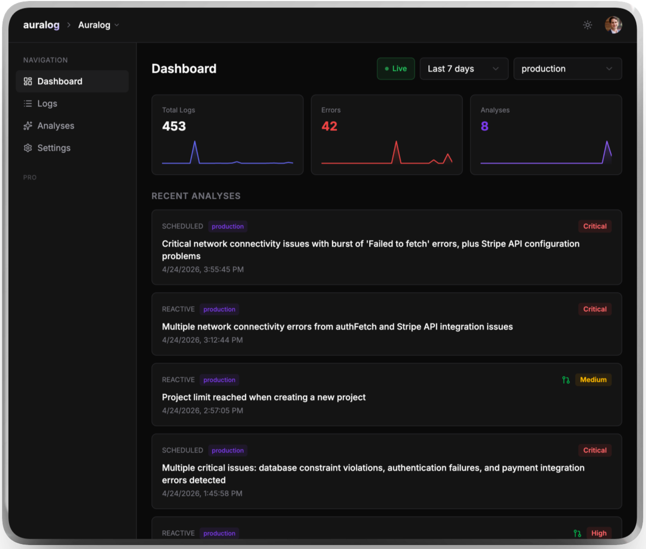
Task: Open the Last 7 days dropdown
Action: (464, 69)
